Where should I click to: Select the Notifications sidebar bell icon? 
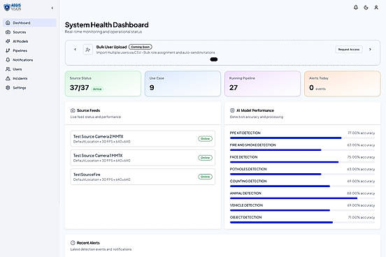(x=8, y=60)
